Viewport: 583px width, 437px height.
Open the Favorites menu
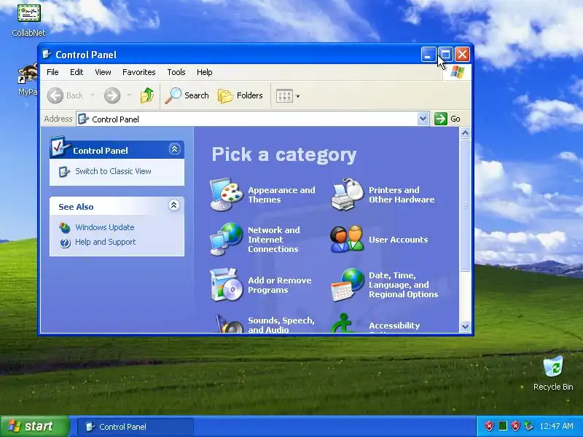click(139, 72)
